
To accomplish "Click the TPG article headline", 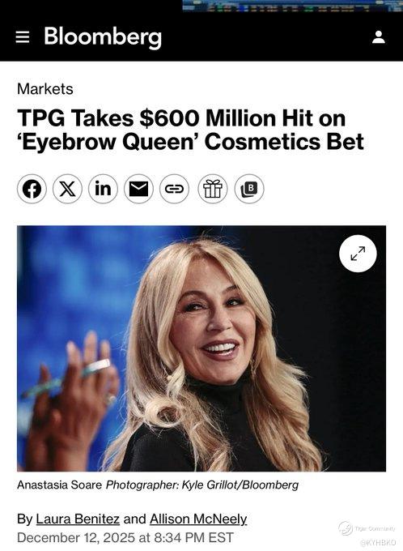I will pyautogui.click(x=191, y=130).
